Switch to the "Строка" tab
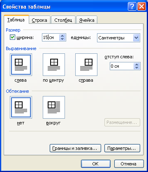The image size is (148, 172). pos(39,20)
